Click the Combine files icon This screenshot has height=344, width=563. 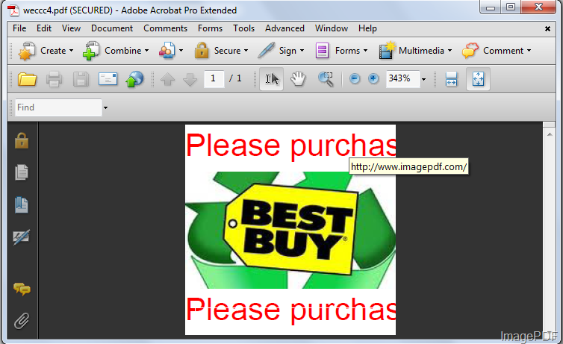pyautogui.click(x=91, y=51)
